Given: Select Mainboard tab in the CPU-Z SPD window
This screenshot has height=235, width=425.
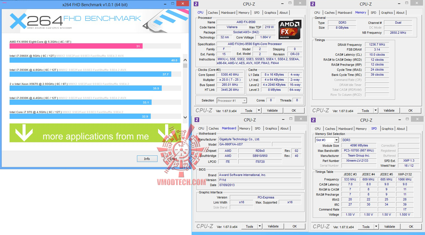Looking at the screenshot, I should click(345, 129).
